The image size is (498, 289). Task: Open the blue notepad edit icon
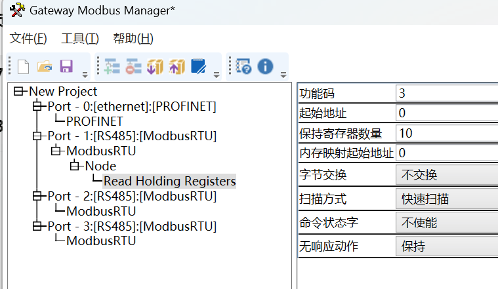coord(199,67)
